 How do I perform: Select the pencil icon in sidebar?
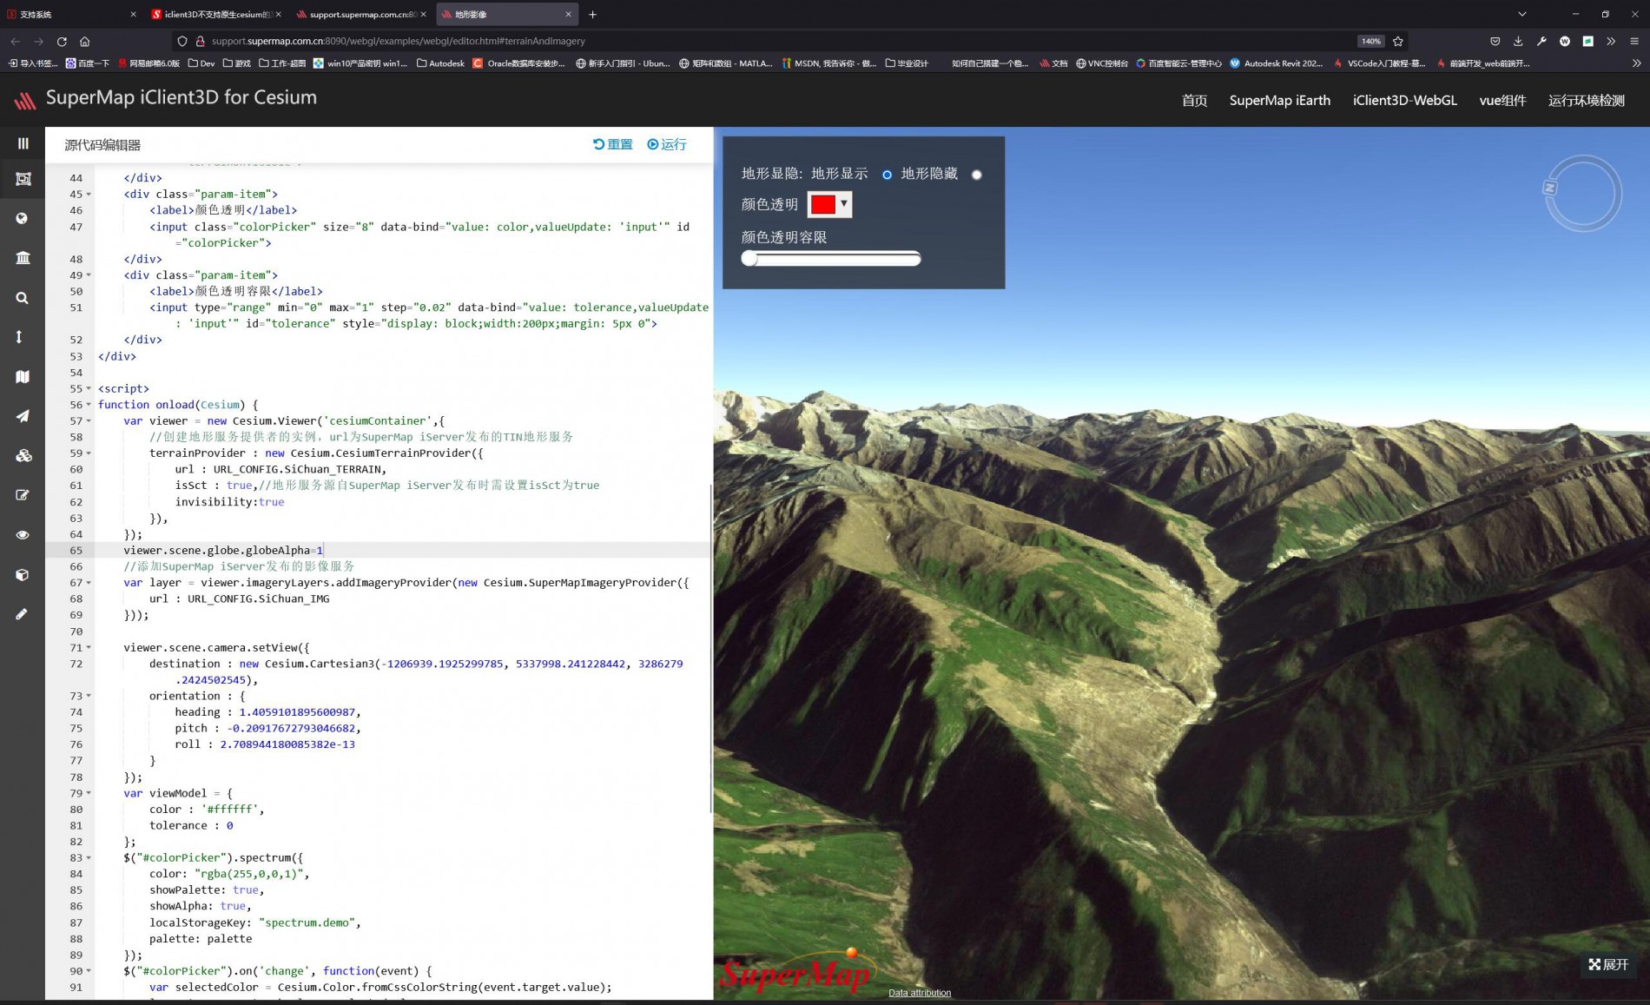tap(23, 614)
